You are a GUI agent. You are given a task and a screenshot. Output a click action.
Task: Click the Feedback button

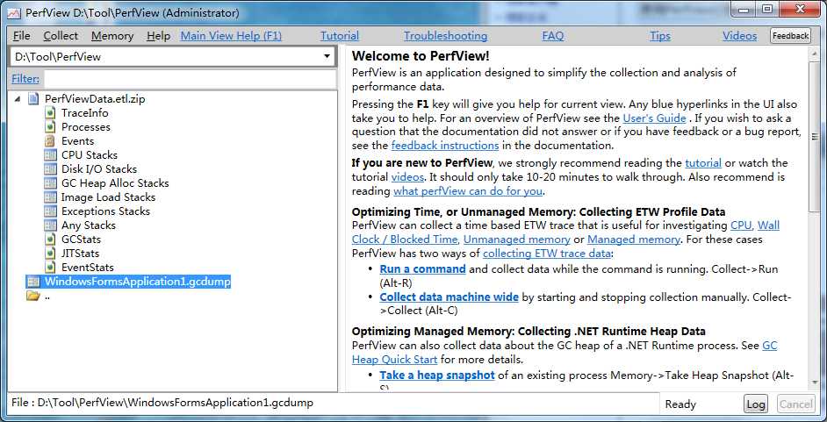[x=791, y=36]
